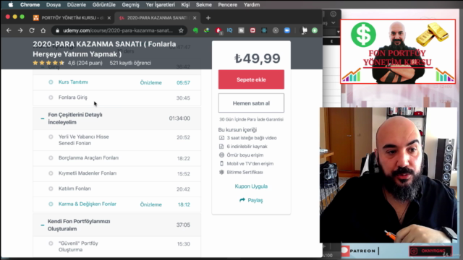Image resolution: width=463 pixels, height=260 pixels.
Task: Click Önizleme next to Karma & Değişken Fonlar
Action: click(151, 204)
